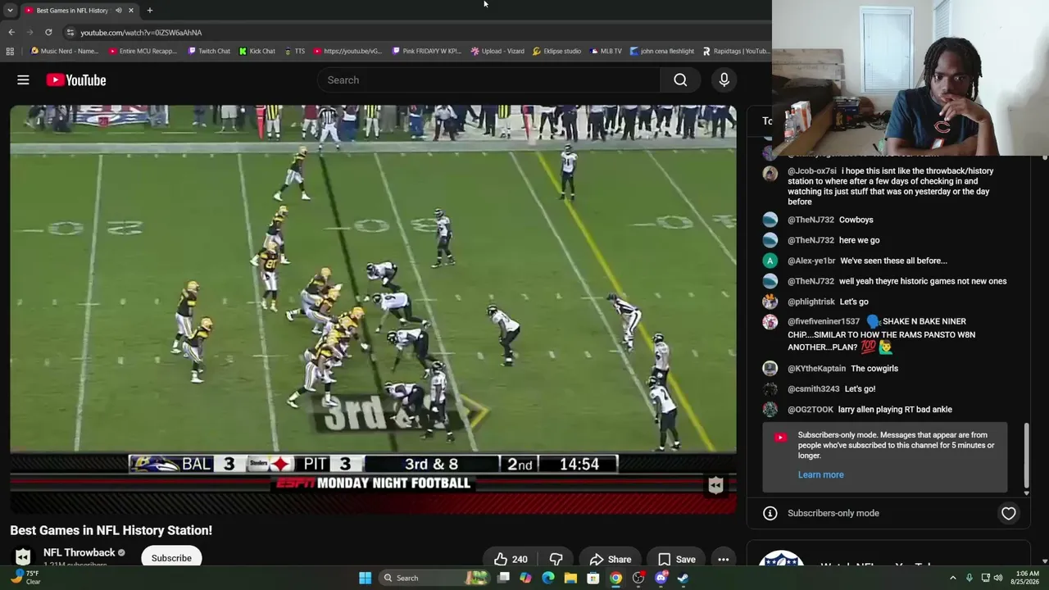Open Steam from the taskbar

point(682,578)
